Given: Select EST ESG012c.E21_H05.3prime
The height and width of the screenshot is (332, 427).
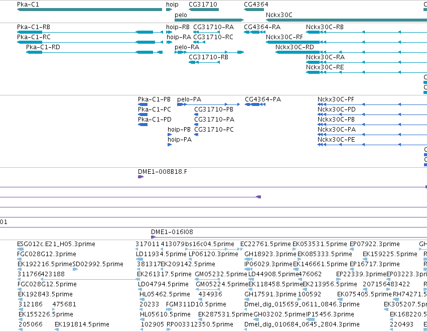Looking at the screenshot, I should point(20,249).
